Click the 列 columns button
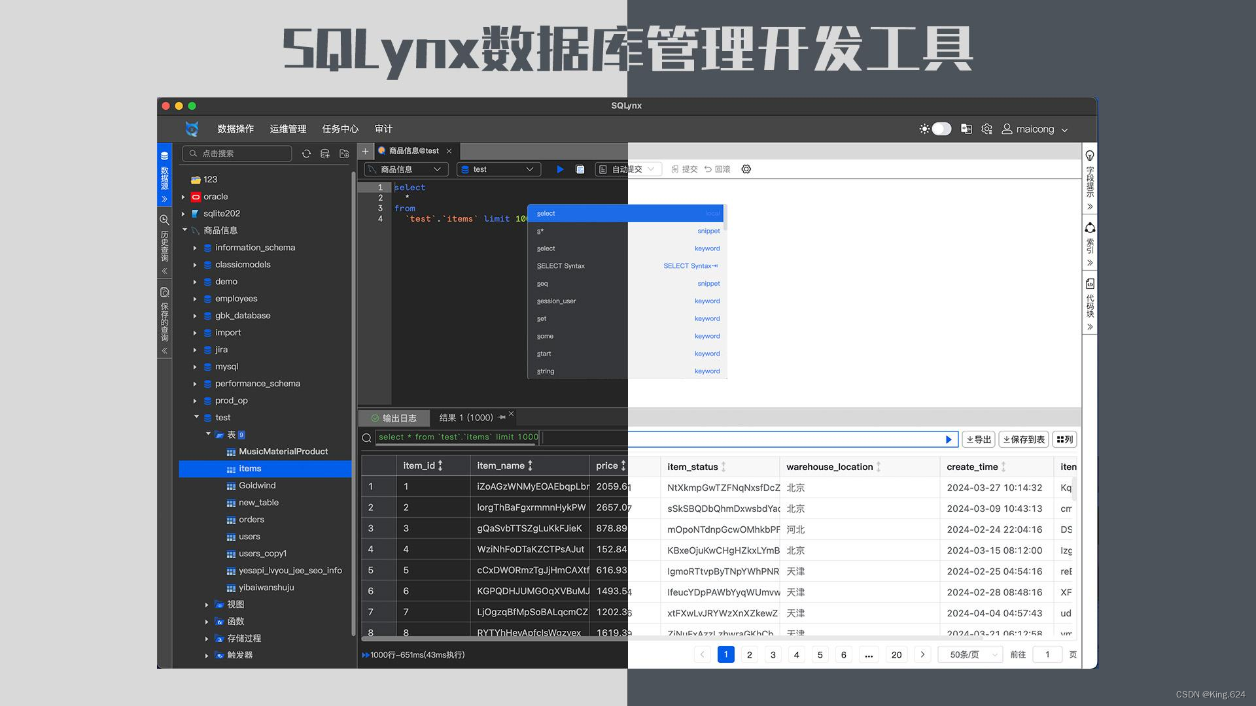Screen dimensions: 1256x706 (x=1064, y=439)
